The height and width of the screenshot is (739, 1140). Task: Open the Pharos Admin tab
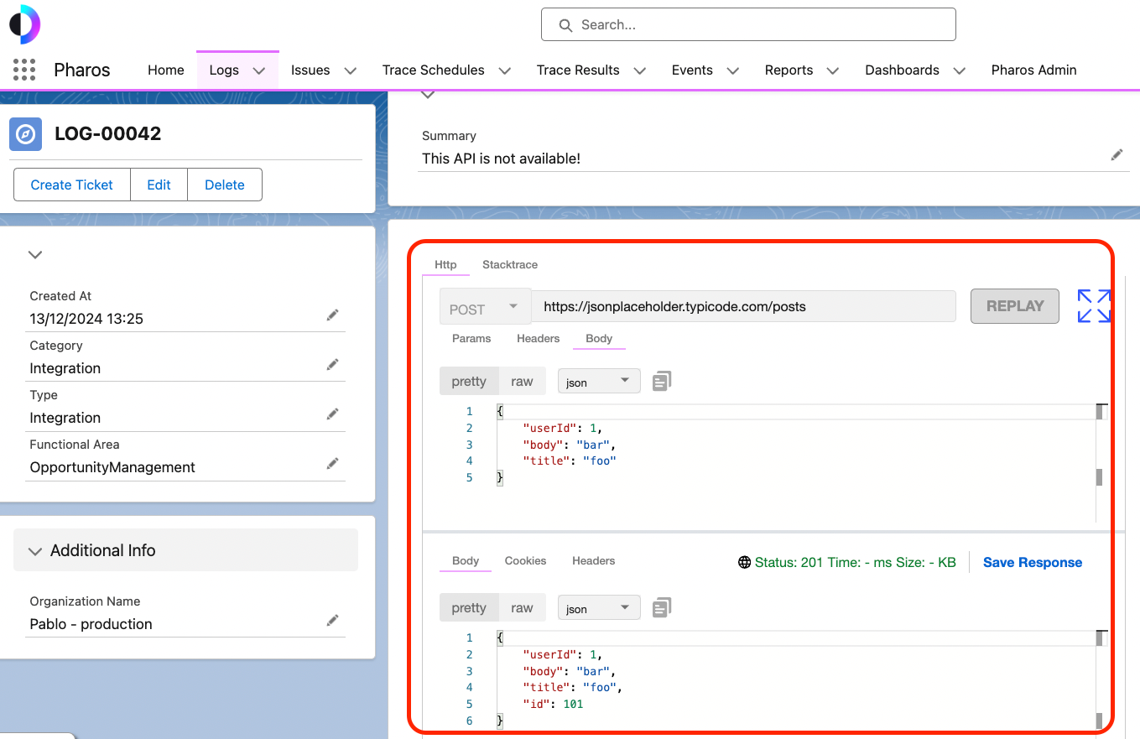(x=1033, y=70)
